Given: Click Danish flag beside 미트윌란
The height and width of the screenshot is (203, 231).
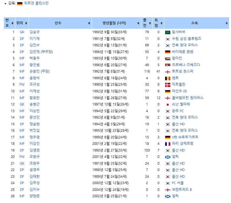Looking at the screenshot, I should [168, 85].
